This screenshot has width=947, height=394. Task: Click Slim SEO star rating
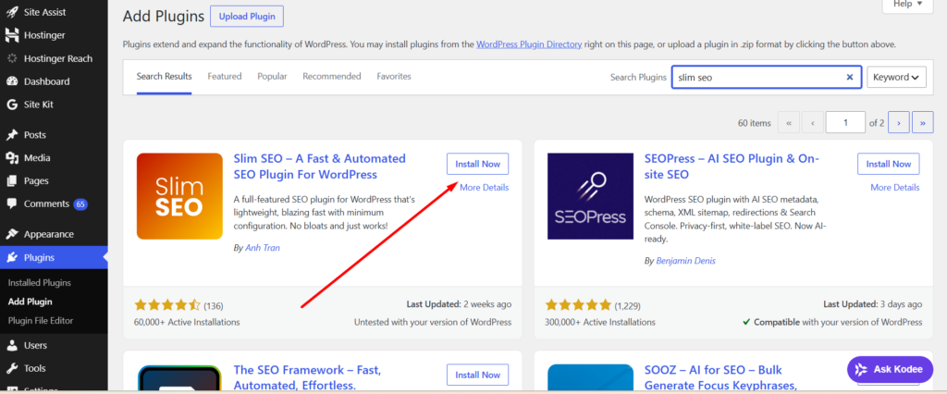coord(167,305)
